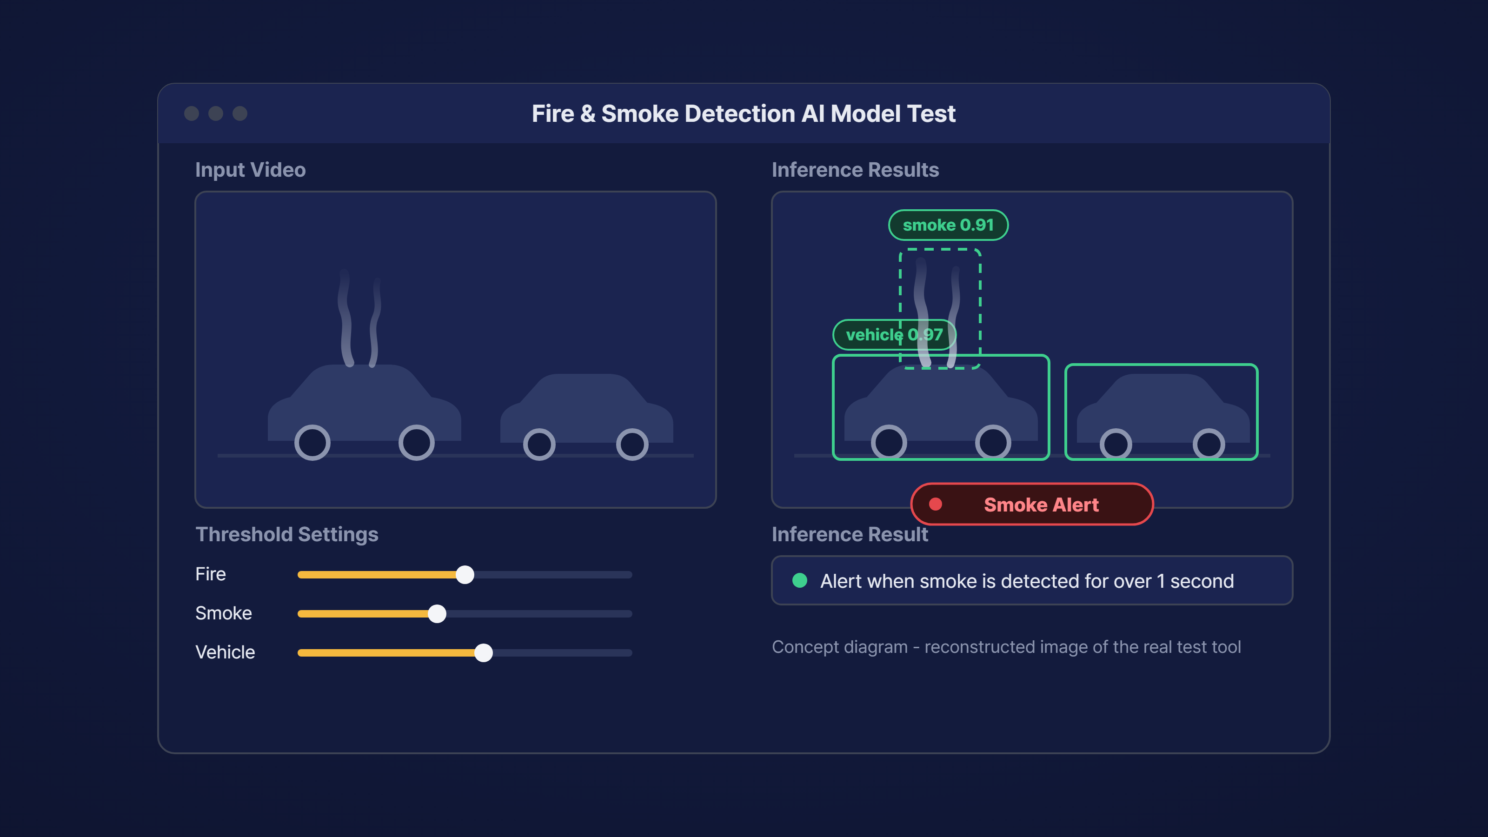Click the Smoke threshold slider handle
This screenshot has height=837, width=1488.
(x=437, y=613)
